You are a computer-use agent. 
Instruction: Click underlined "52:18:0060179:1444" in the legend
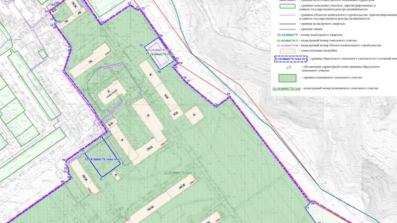(286, 89)
